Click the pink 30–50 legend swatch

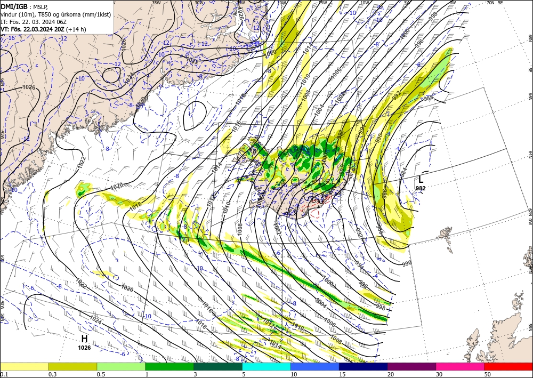tap(461, 366)
